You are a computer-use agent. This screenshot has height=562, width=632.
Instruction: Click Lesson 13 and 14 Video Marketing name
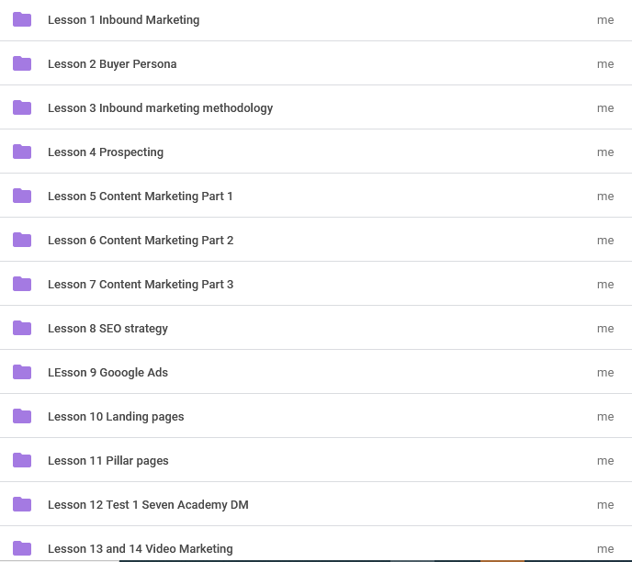(x=140, y=548)
